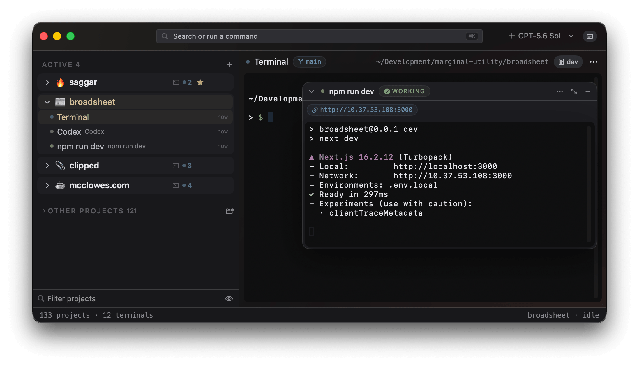Expand the mcclowes.com project

47,185
